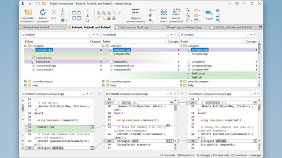Click the eye visibility filter icon

coord(151,10)
